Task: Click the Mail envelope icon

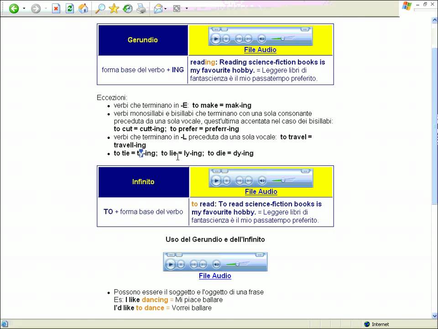Action: coord(158,8)
